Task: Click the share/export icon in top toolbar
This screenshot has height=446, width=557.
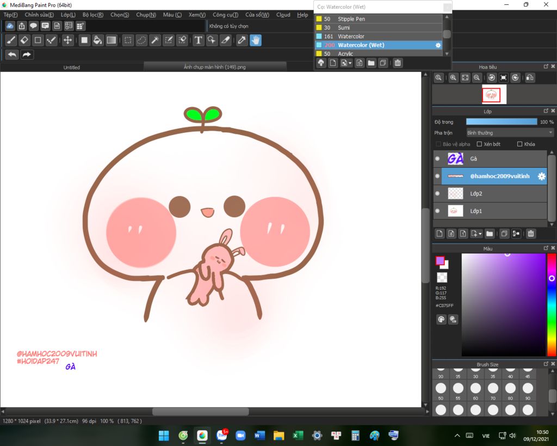Action: 22,26
